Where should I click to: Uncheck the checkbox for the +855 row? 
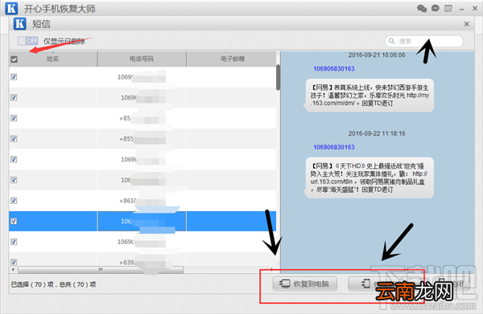[14, 139]
